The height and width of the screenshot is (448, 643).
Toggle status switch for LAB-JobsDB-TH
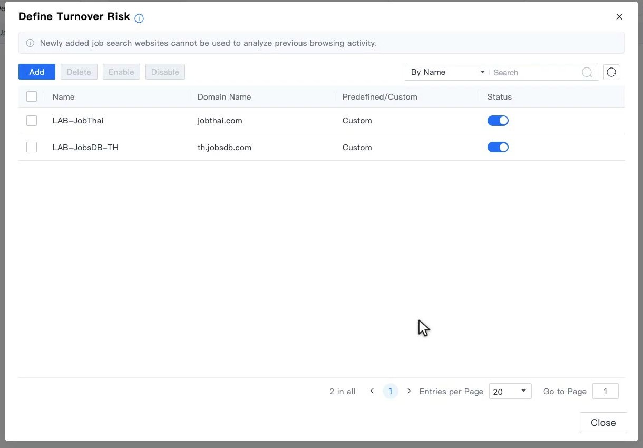498,148
